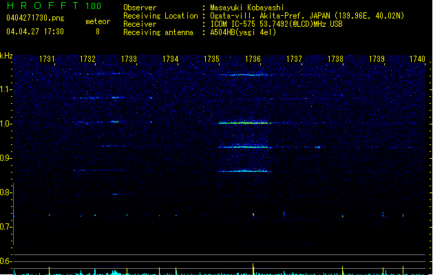Click the 1732 time axis marker

[x=87, y=59]
